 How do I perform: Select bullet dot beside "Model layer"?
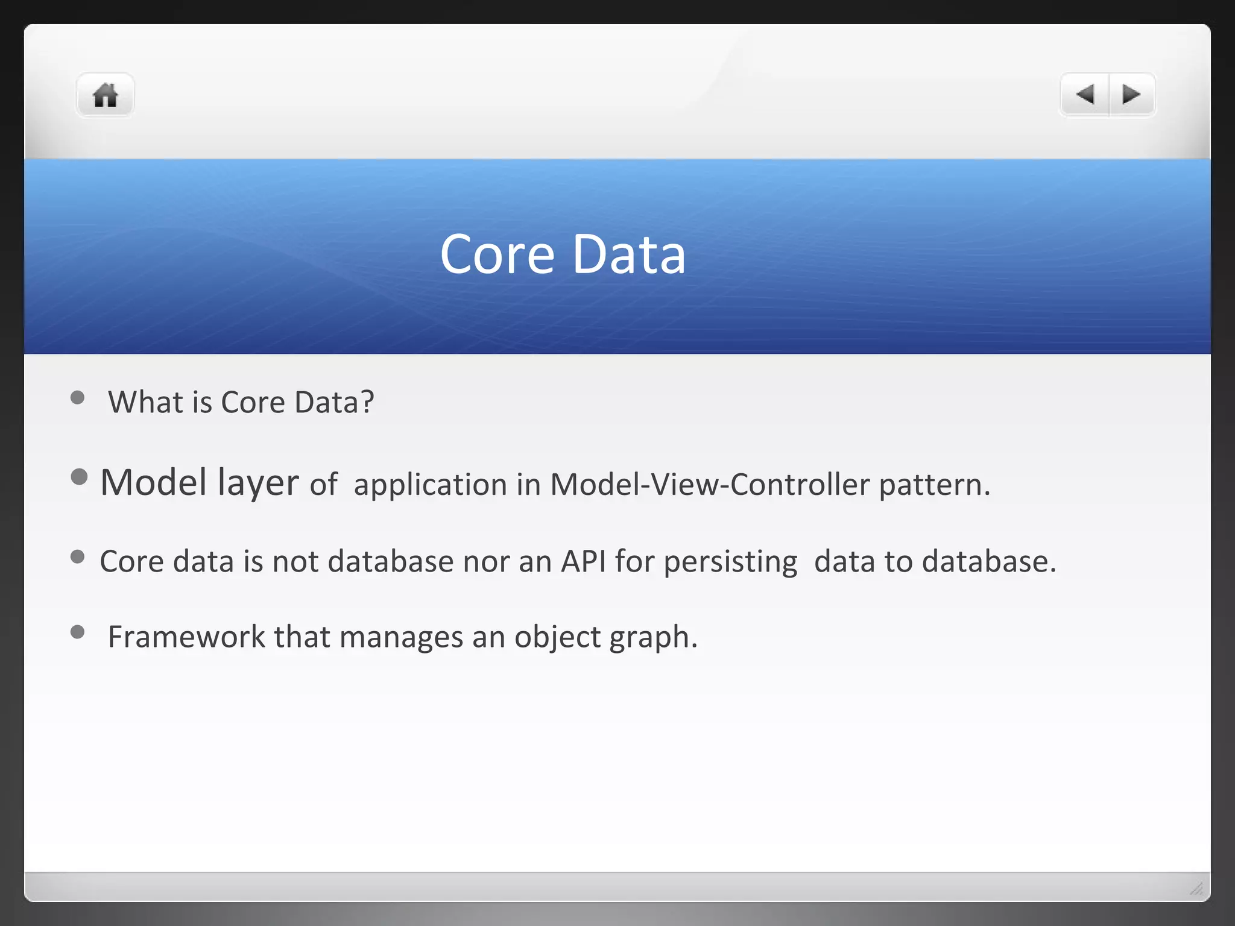coord(79,477)
